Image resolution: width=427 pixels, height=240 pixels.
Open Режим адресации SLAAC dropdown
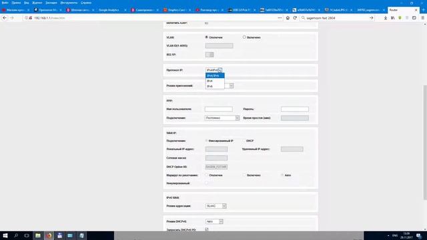(216, 206)
